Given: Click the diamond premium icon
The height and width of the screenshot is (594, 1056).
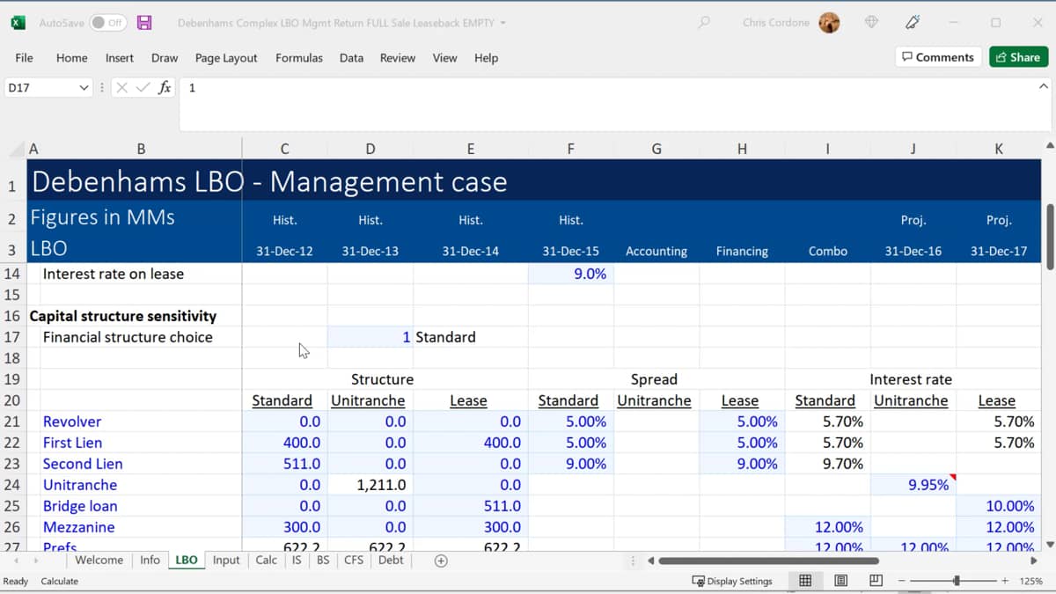Looking at the screenshot, I should (x=871, y=23).
